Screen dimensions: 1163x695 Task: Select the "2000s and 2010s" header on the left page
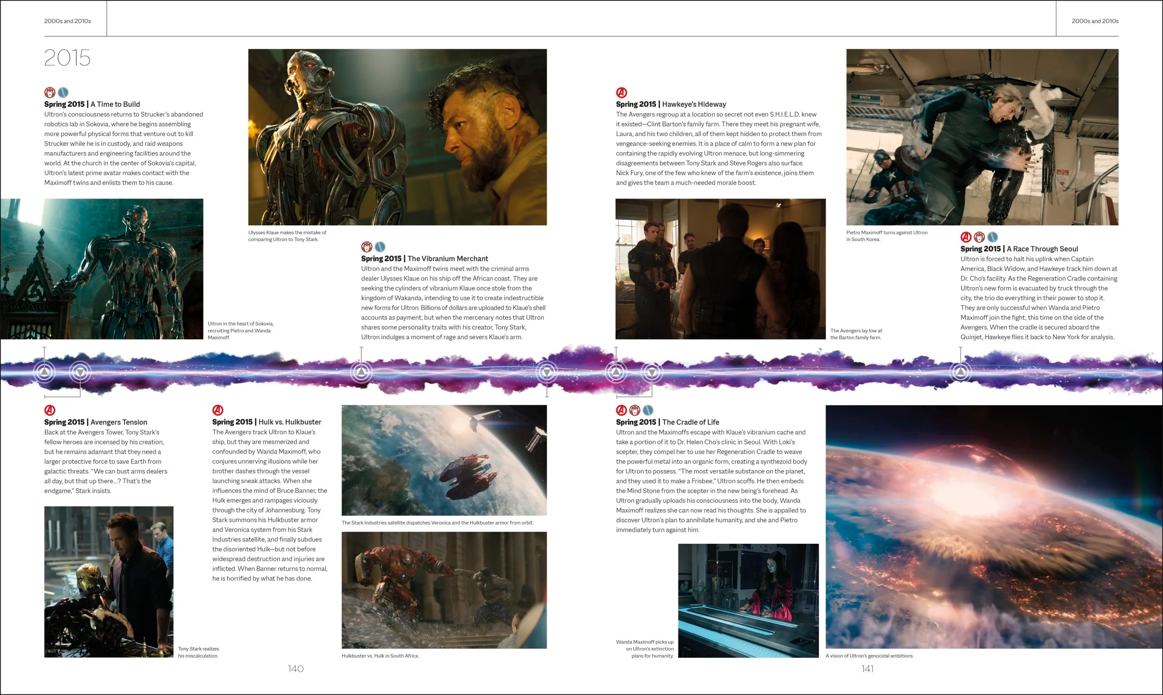pos(67,21)
